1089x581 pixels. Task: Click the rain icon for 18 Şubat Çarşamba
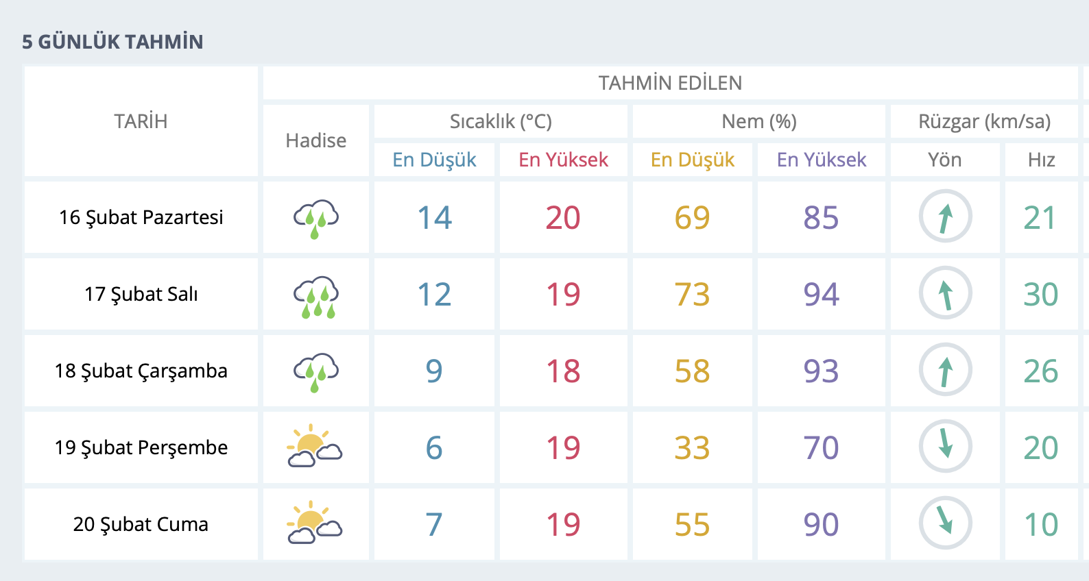[316, 371]
